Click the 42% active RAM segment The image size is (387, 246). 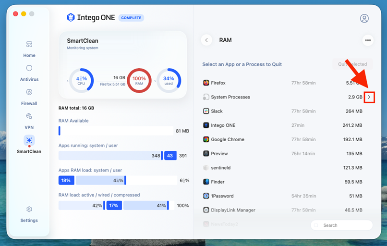[x=82, y=205]
